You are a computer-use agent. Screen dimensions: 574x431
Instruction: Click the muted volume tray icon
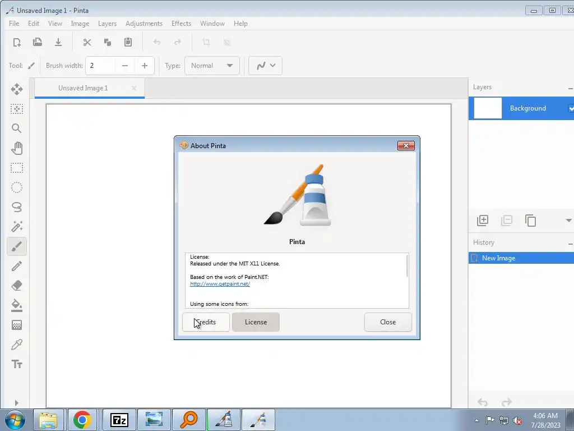click(x=517, y=420)
